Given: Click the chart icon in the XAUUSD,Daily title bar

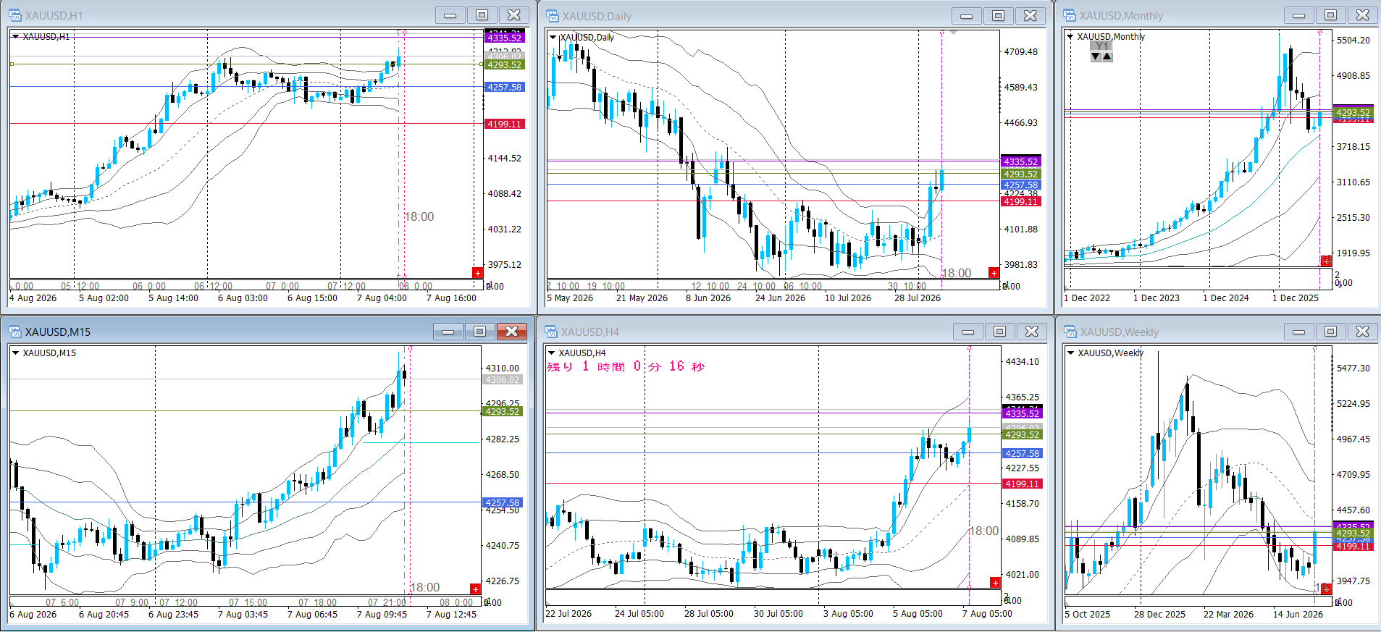Looking at the screenshot, I should point(553,16).
